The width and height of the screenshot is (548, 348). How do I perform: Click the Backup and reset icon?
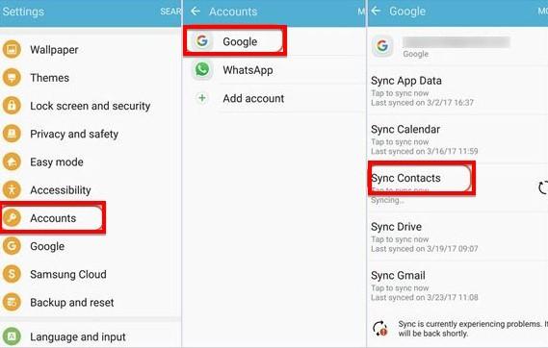pyautogui.click(x=12, y=302)
